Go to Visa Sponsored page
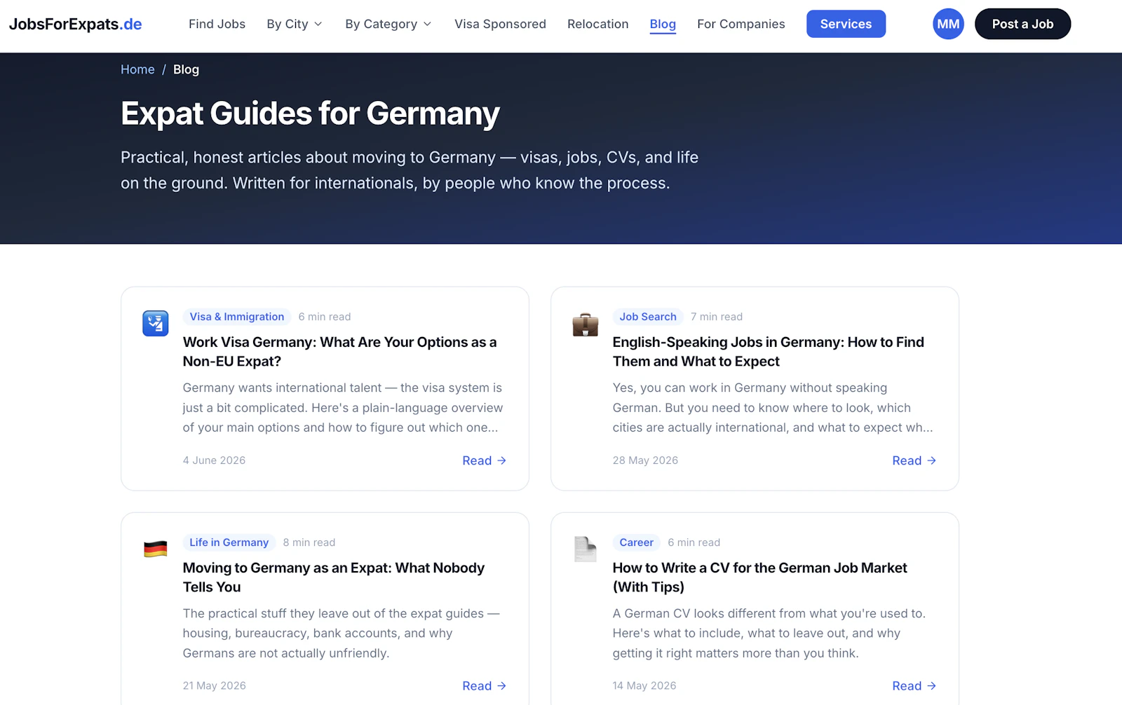The height and width of the screenshot is (705, 1122). pyautogui.click(x=500, y=24)
